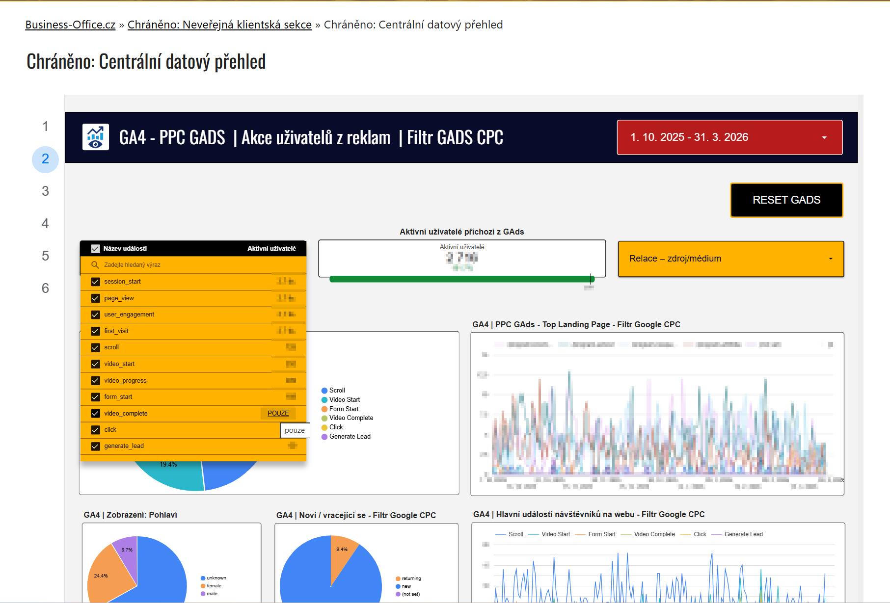Click the Click legend dot in pie legend
Screen dimensions: 890x603
324,427
